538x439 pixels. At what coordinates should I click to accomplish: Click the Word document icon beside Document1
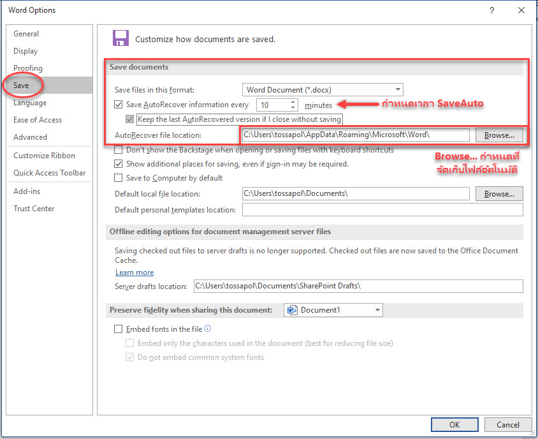point(292,310)
